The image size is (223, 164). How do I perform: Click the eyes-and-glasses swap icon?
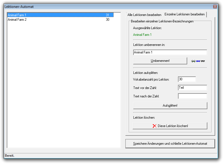(198, 61)
